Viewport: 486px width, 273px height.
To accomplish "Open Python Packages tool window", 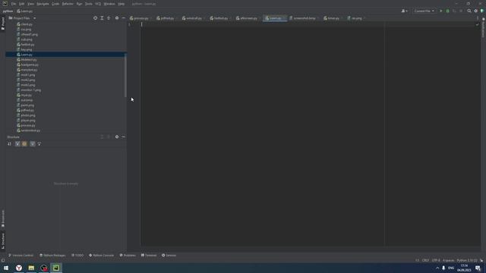I will (x=52, y=256).
